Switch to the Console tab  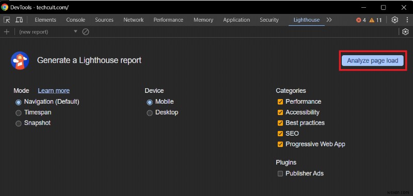click(x=75, y=20)
